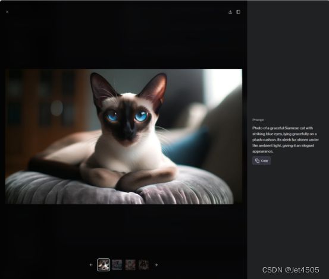Select the second image thumbnail

117,265
